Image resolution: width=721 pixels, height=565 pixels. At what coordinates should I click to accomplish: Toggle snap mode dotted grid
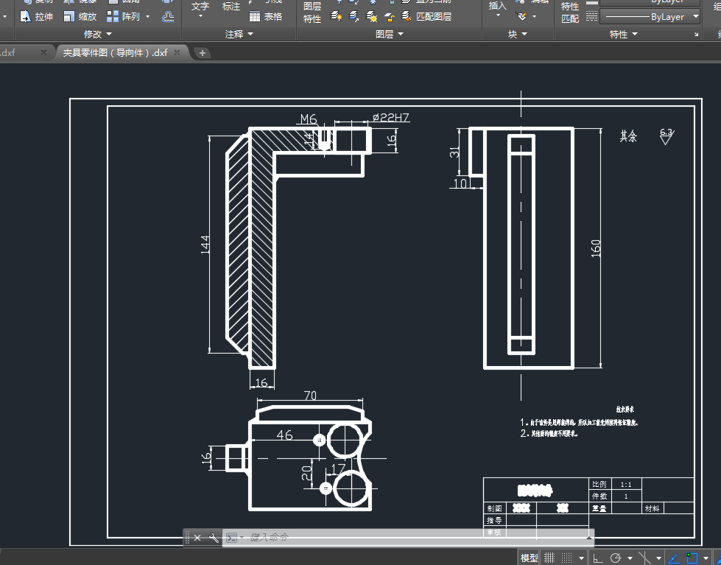tap(567, 558)
